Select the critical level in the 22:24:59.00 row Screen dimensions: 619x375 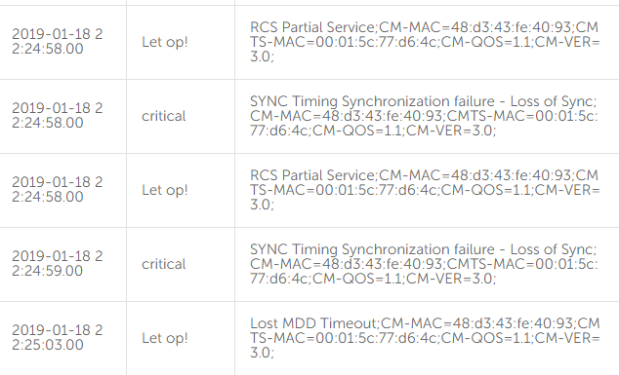(163, 264)
